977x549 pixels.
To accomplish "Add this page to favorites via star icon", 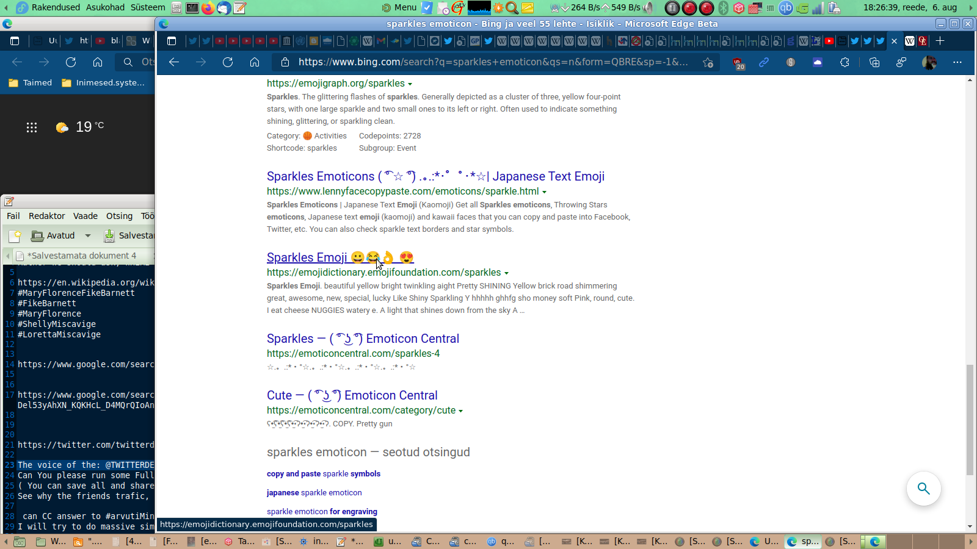I will 708,62.
